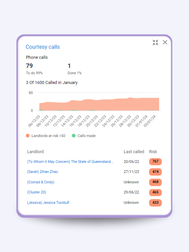Viewport: 189px width, 252px height.
Task: Open the Courtesy calls title link
Action: [43, 47]
